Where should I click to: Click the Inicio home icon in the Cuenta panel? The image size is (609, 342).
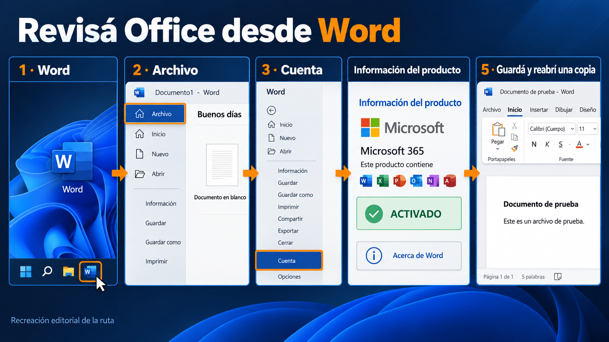click(x=271, y=125)
